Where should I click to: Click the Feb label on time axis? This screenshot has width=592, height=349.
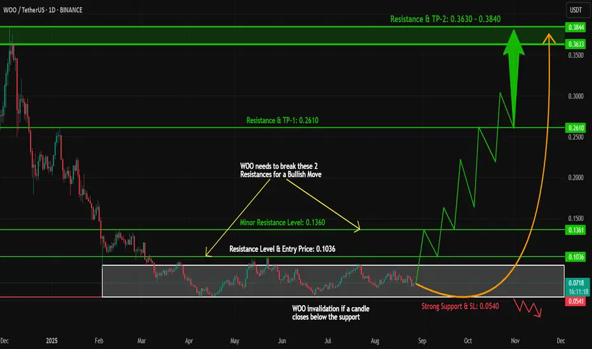click(99, 341)
